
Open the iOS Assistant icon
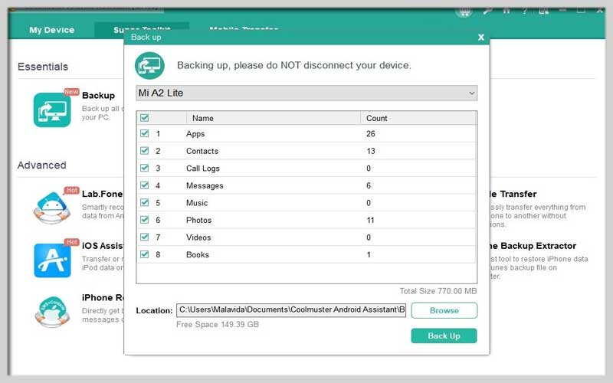[52, 260]
